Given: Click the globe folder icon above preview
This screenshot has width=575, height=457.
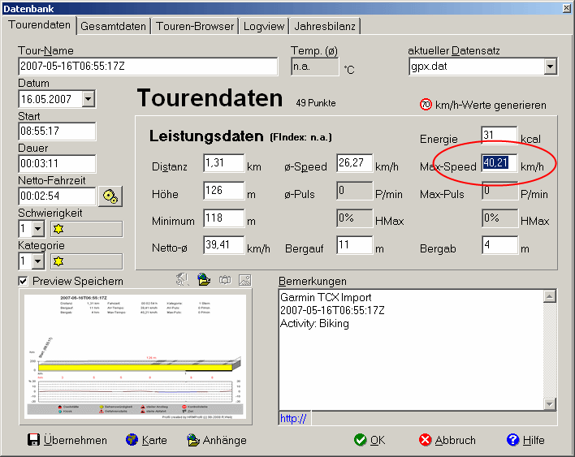Looking at the screenshot, I should 203,280.
